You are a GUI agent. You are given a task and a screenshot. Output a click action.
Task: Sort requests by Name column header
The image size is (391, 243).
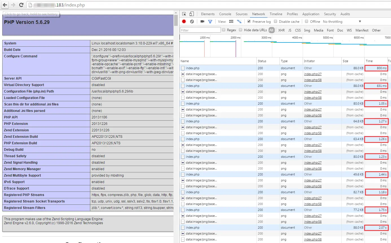pyautogui.click(x=218, y=61)
